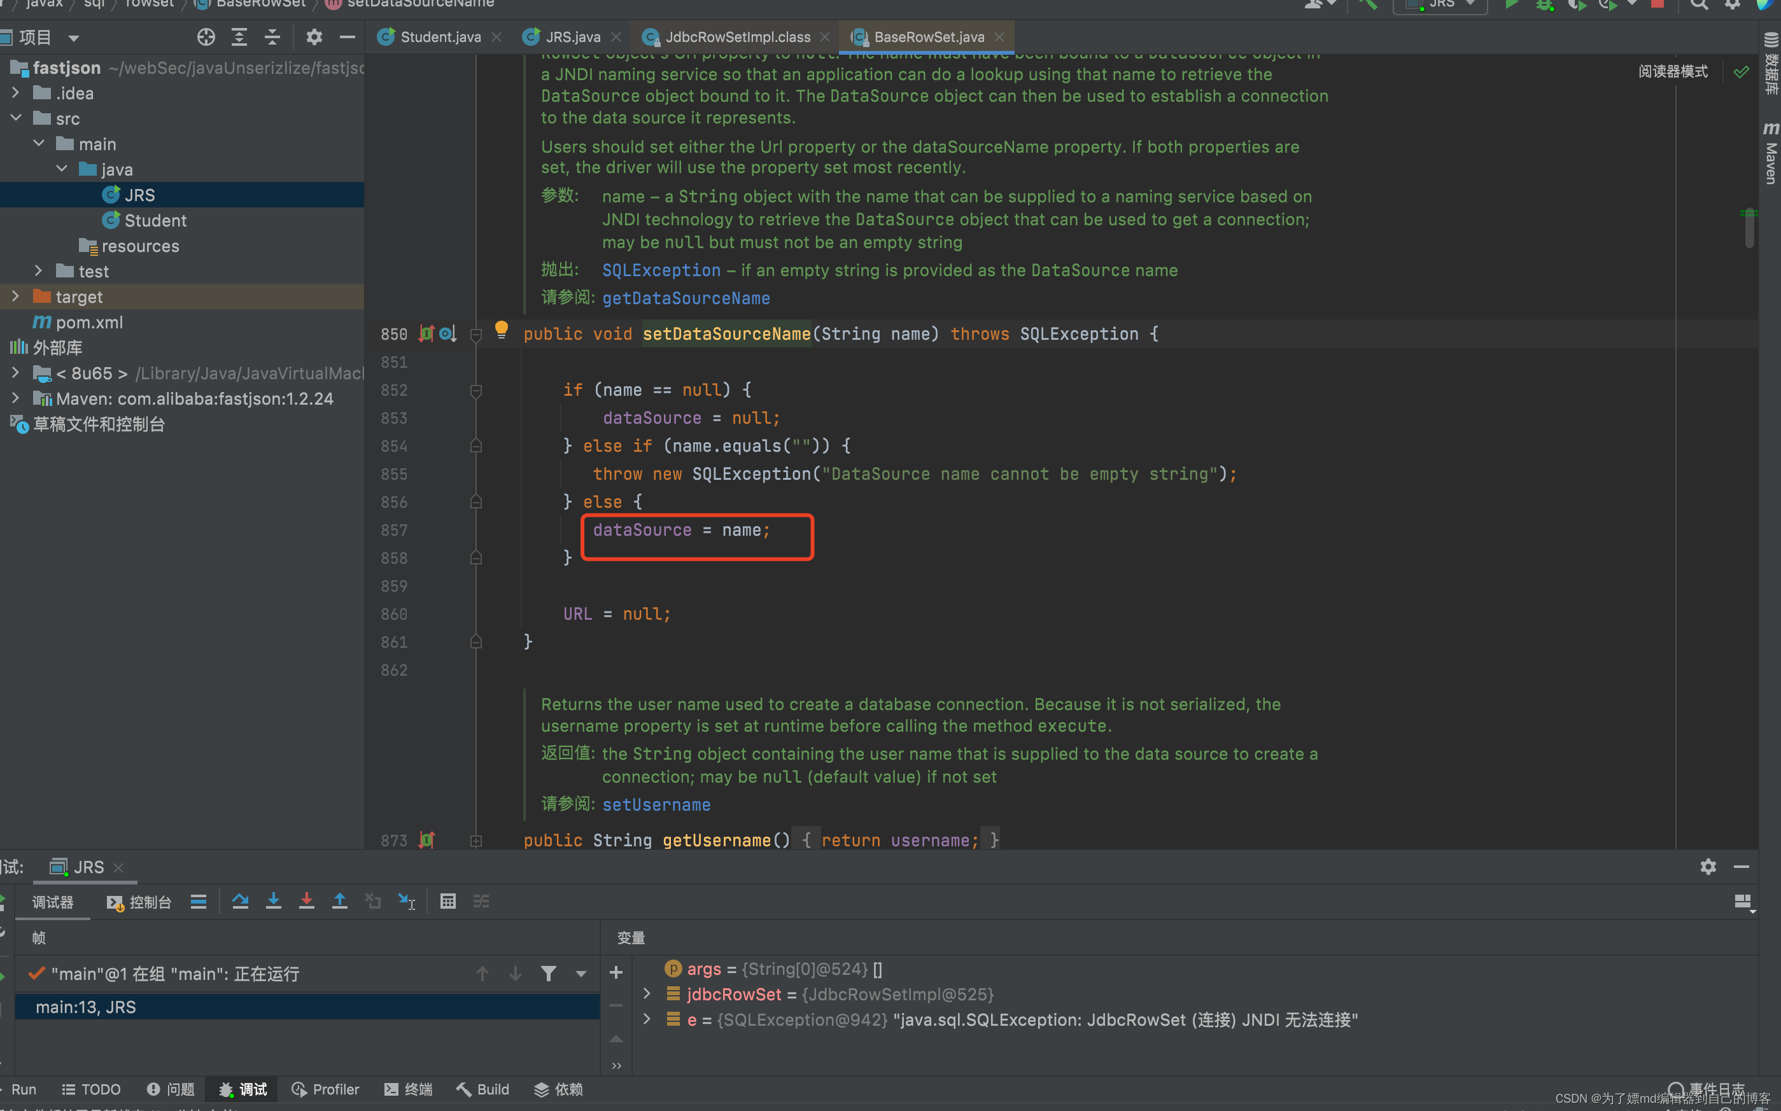
Task: Toggle fold marker at line 858
Action: coord(476,557)
